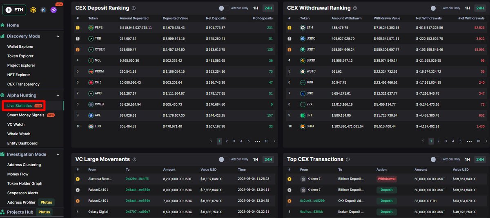This screenshot has height=218, width=490.
Task: Click the WBTC token icon
Action: 303,71
